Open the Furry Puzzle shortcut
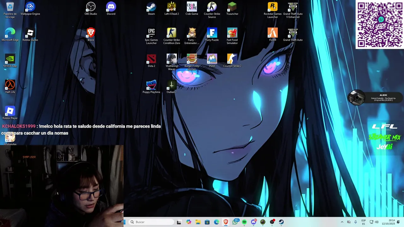This screenshot has height=227, width=404. coord(212,35)
